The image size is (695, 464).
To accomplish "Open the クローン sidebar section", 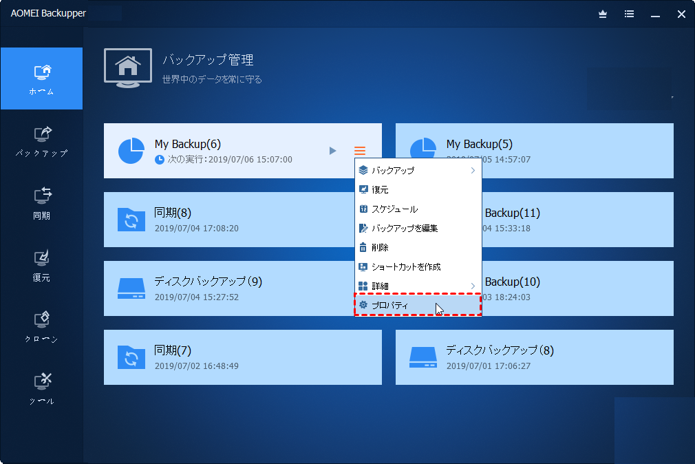I will click(x=42, y=327).
